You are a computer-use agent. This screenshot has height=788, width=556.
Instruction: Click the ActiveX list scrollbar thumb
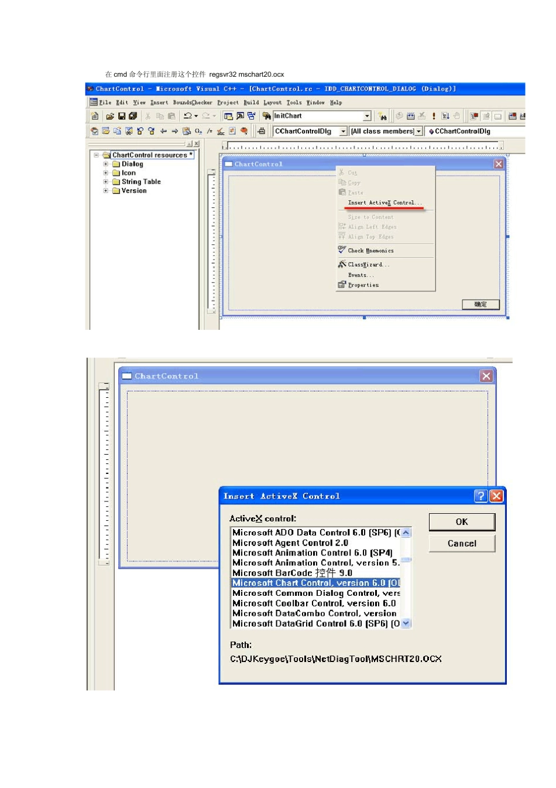(x=406, y=560)
